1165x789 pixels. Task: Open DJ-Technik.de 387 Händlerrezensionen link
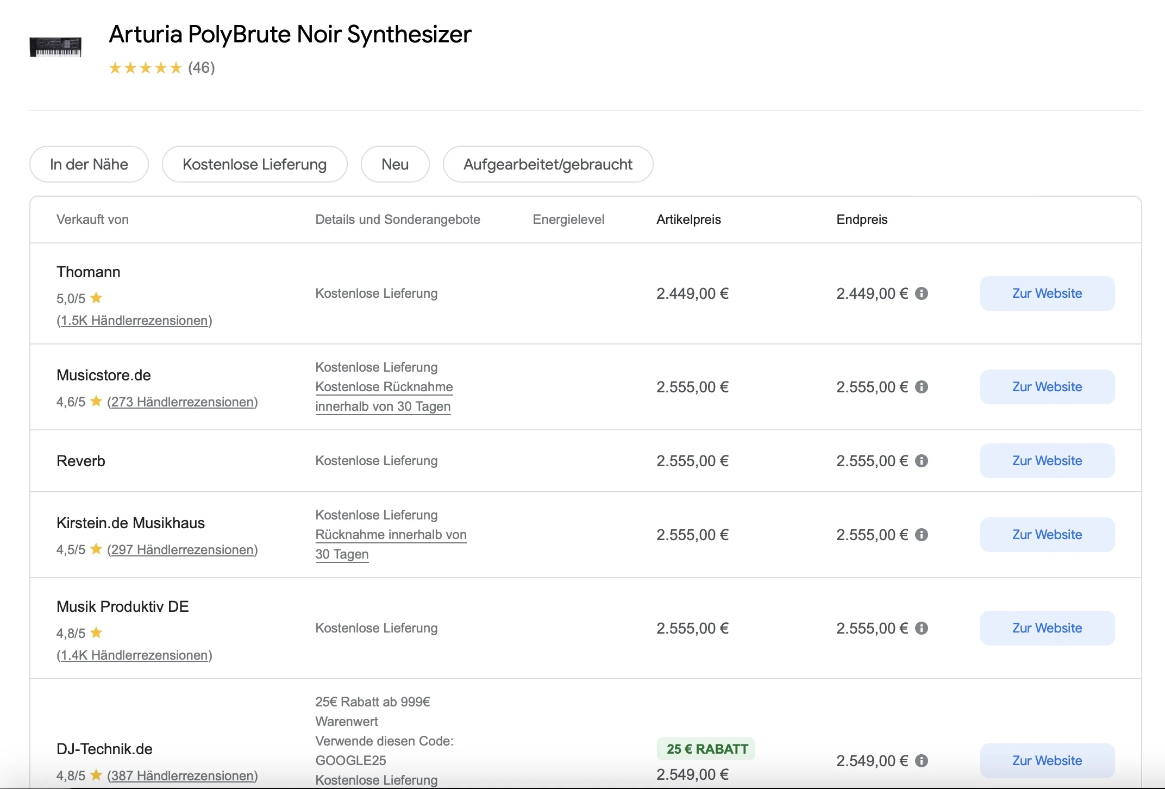point(183,776)
